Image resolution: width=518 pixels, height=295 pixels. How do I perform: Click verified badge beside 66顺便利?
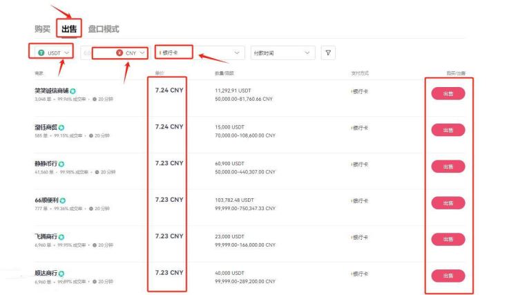point(63,200)
